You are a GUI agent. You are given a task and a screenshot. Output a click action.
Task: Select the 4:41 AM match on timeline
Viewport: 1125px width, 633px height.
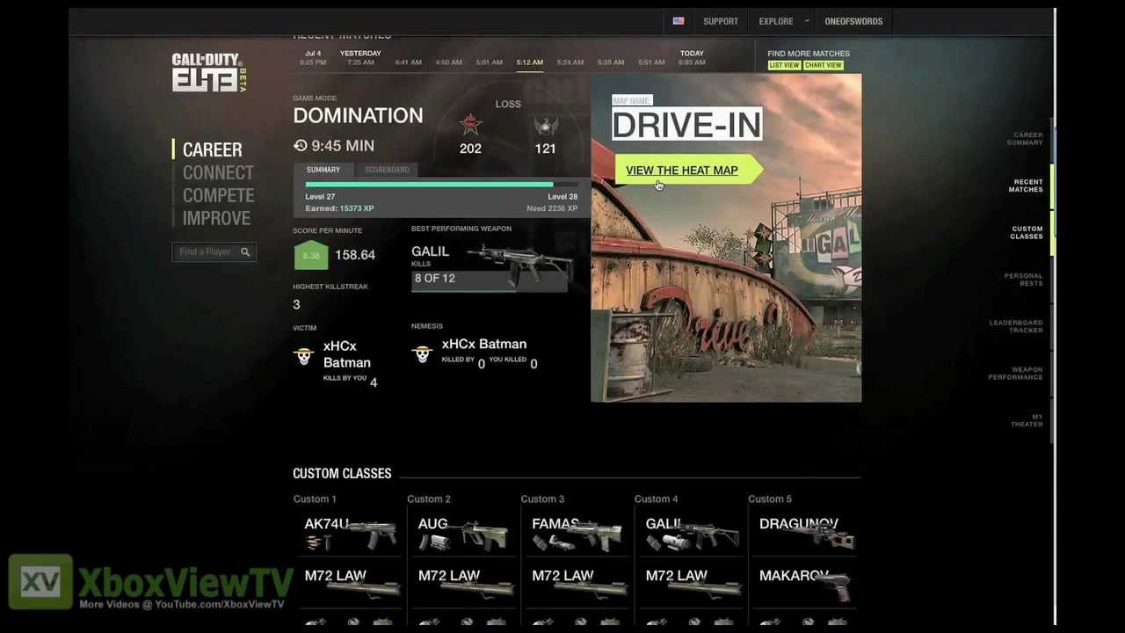tap(408, 62)
